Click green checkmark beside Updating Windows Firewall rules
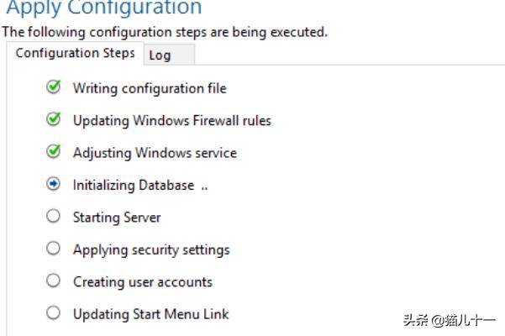 [54, 119]
